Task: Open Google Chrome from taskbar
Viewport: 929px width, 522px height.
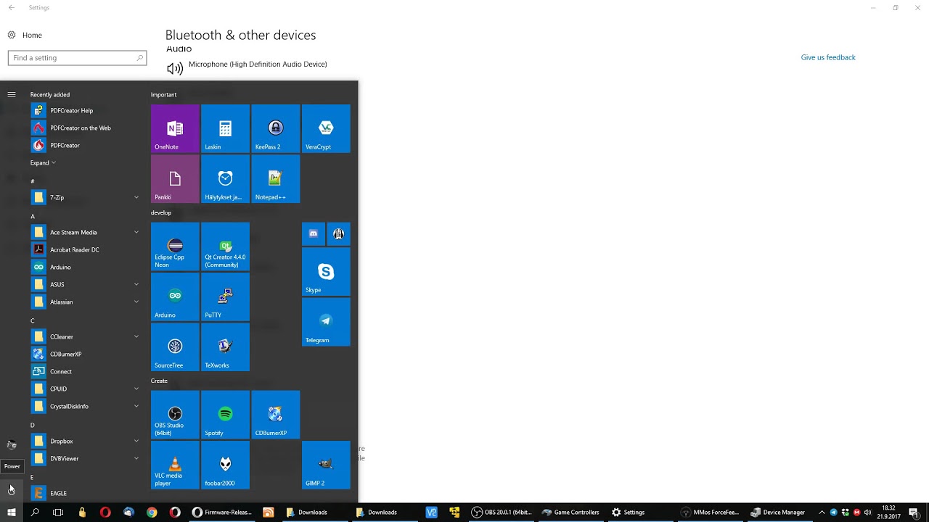Action: [x=152, y=513]
